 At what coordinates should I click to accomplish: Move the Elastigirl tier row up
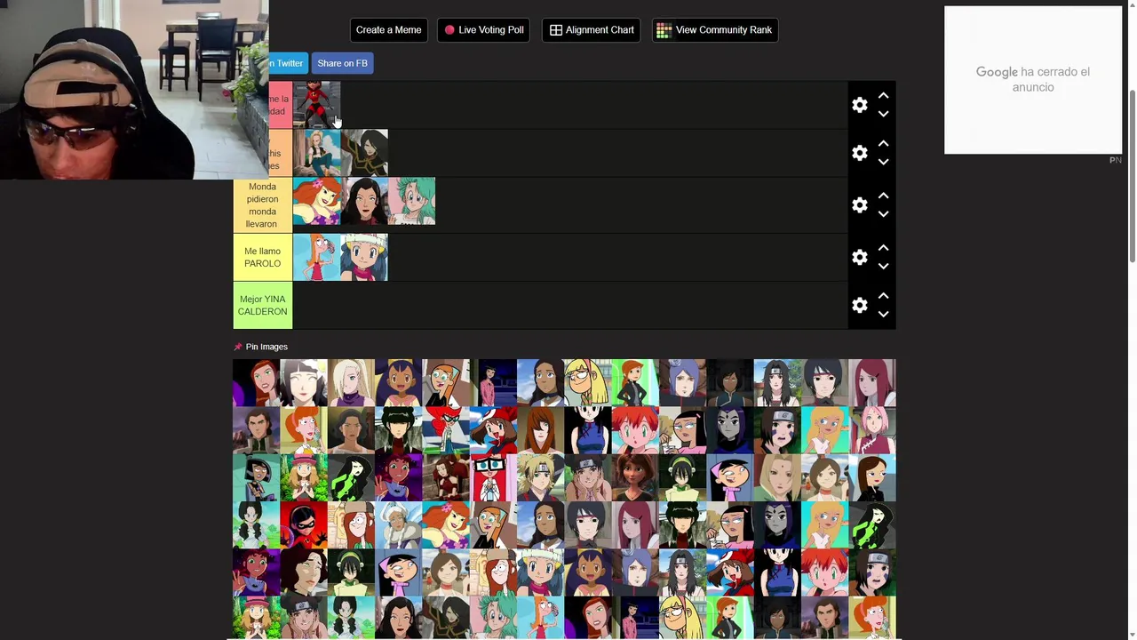click(883, 95)
